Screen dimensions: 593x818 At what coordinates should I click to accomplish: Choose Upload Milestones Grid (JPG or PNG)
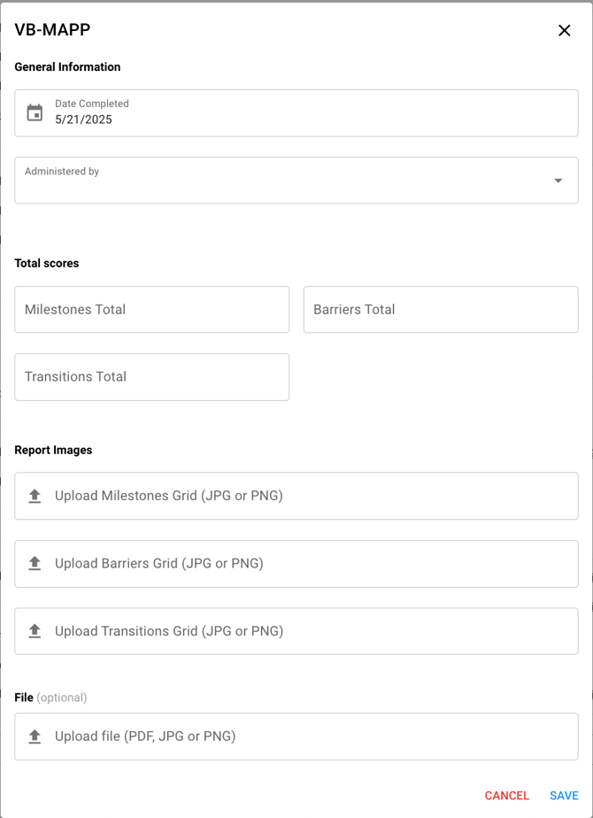pos(169,496)
